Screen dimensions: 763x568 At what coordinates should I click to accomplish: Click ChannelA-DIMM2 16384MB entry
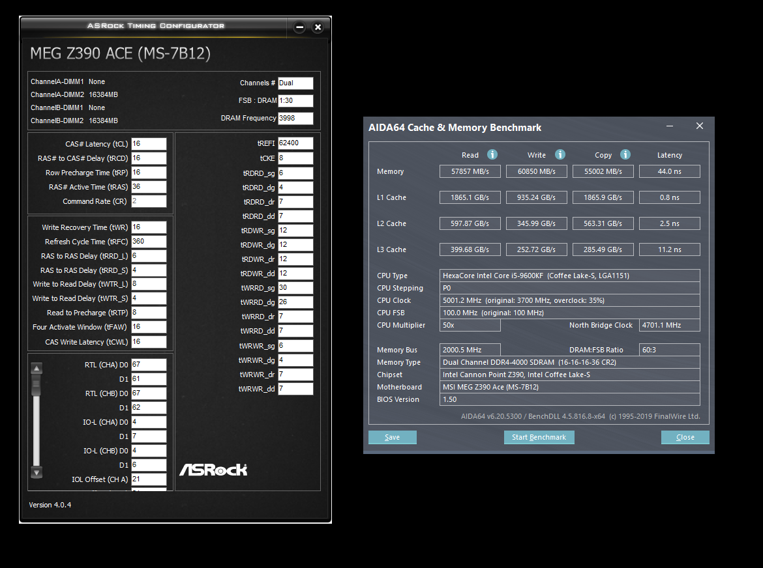(74, 94)
